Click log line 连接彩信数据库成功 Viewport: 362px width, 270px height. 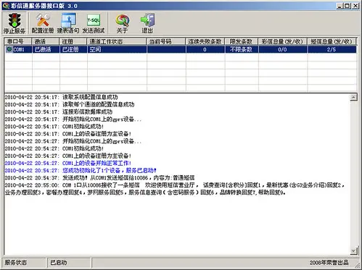[x=59, y=111]
